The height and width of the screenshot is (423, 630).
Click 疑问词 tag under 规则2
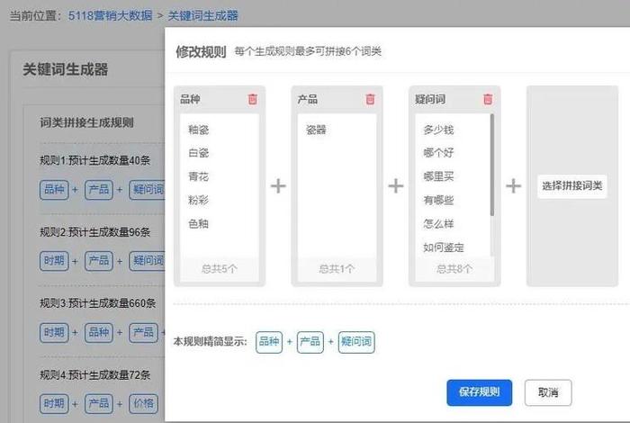click(147, 261)
